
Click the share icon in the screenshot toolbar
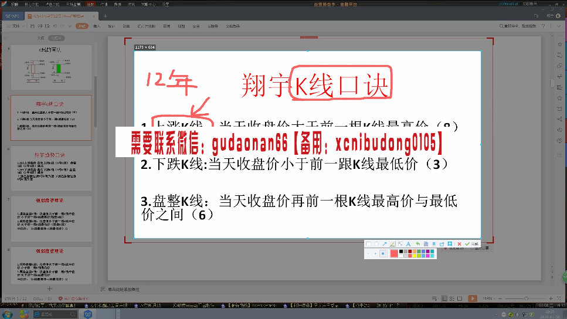(x=442, y=244)
